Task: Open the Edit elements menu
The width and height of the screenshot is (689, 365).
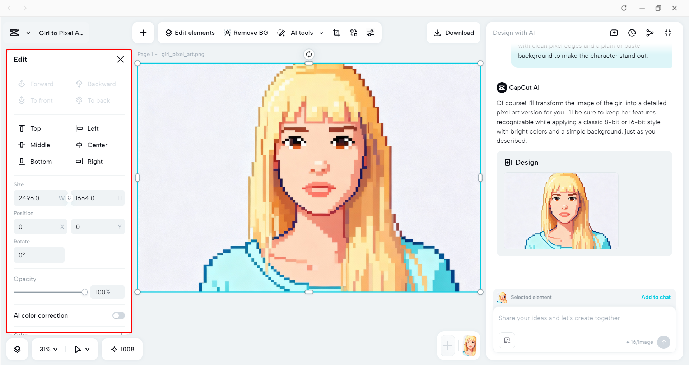Action: 189,33
